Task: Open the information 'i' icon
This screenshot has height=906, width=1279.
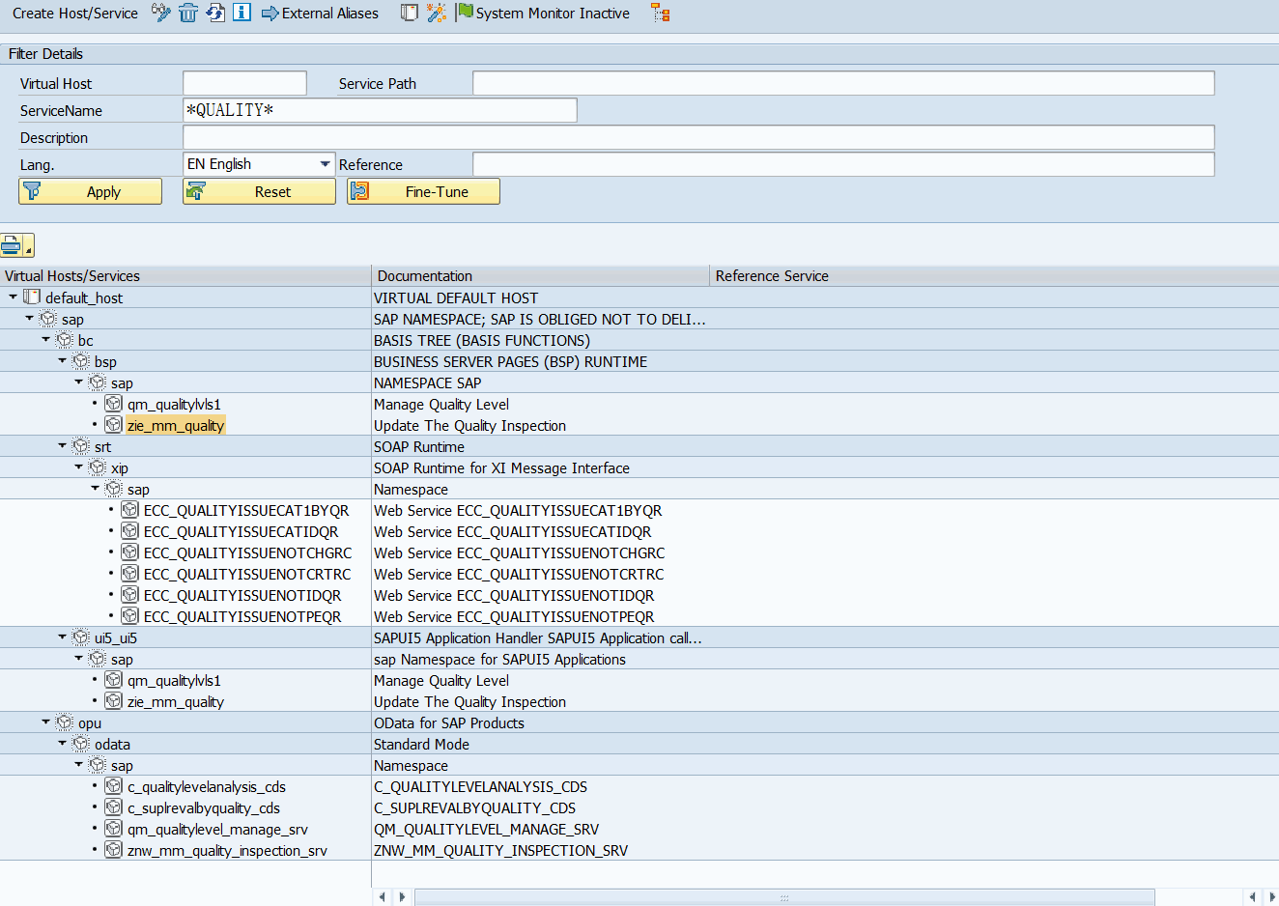Action: 242,13
